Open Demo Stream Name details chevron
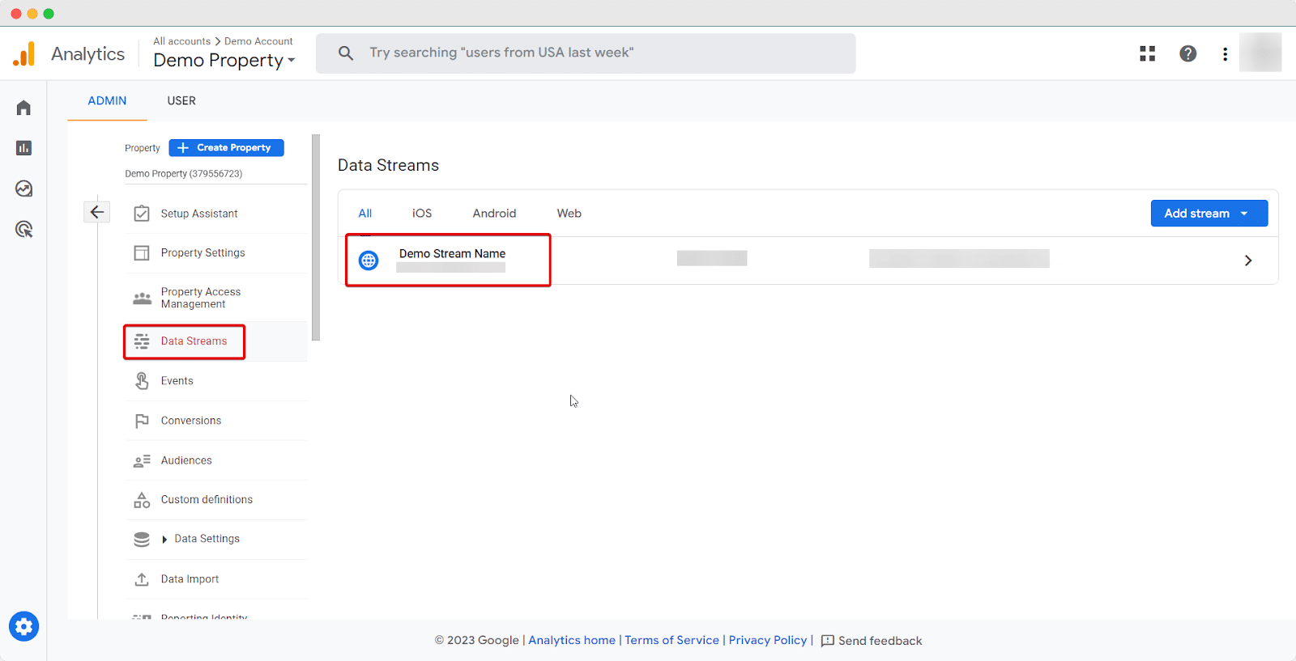Screen dimensions: 1296x661 [x=1247, y=261]
